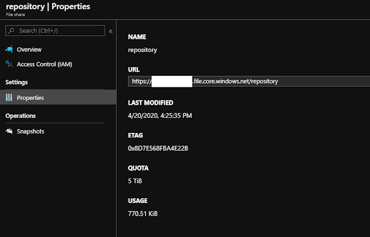Open Snapshots label under Operations
This screenshot has height=237, width=370.
(x=31, y=131)
